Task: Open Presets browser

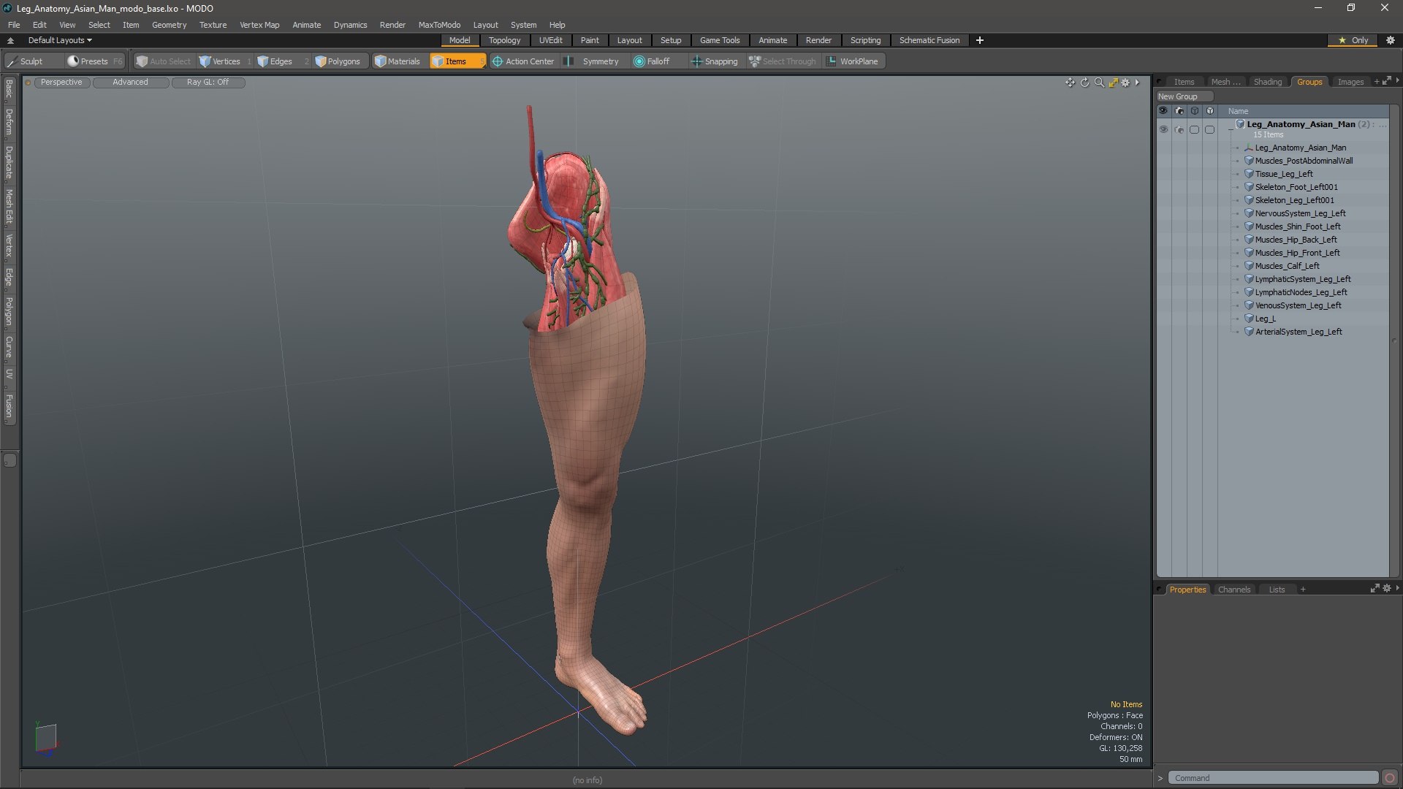Action: pyautogui.click(x=94, y=61)
